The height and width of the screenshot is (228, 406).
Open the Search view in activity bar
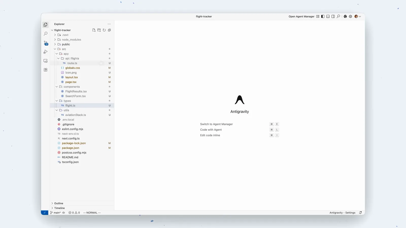pos(45,34)
